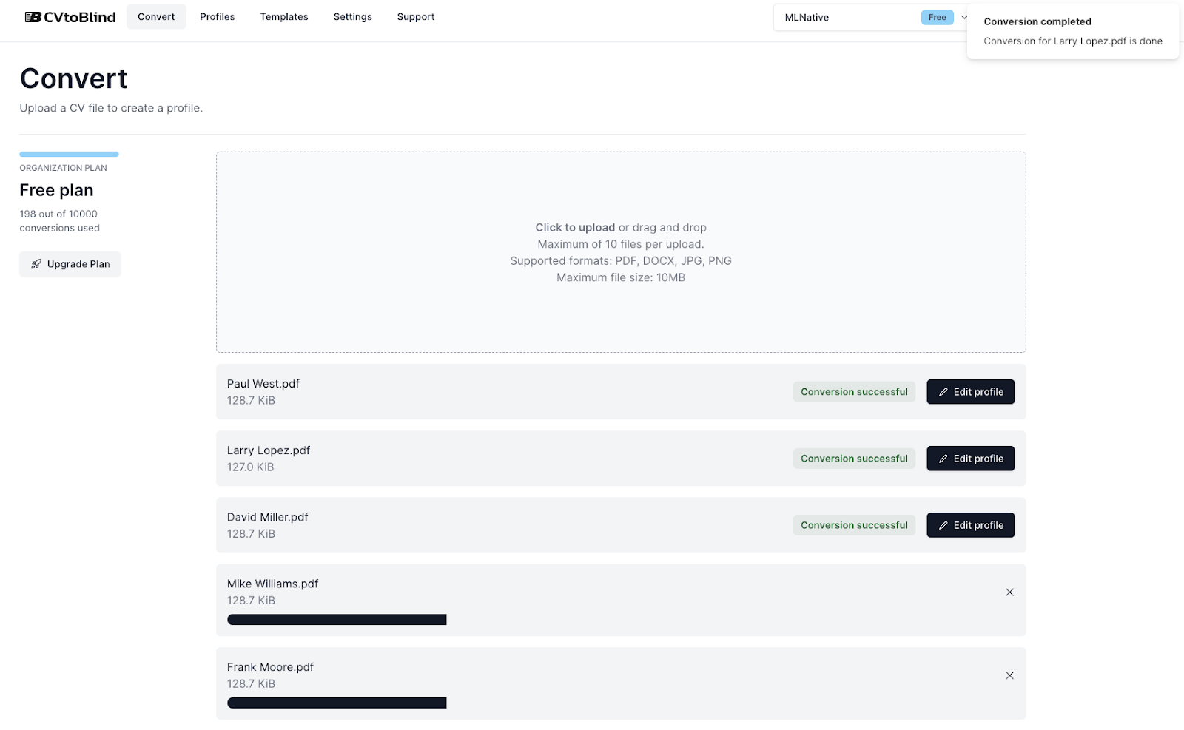Click the 198 out of 10000 usage text
Image resolution: width=1184 pixels, height=730 pixels.
[x=59, y=221]
